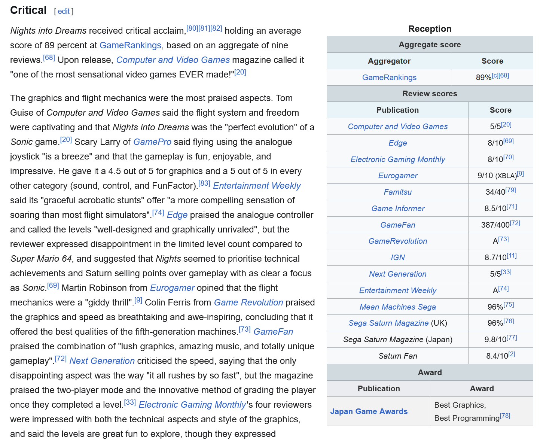This screenshot has width=540, height=441.
Task: Select the 'Aggregate score' table header
Action: (x=430, y=45)
